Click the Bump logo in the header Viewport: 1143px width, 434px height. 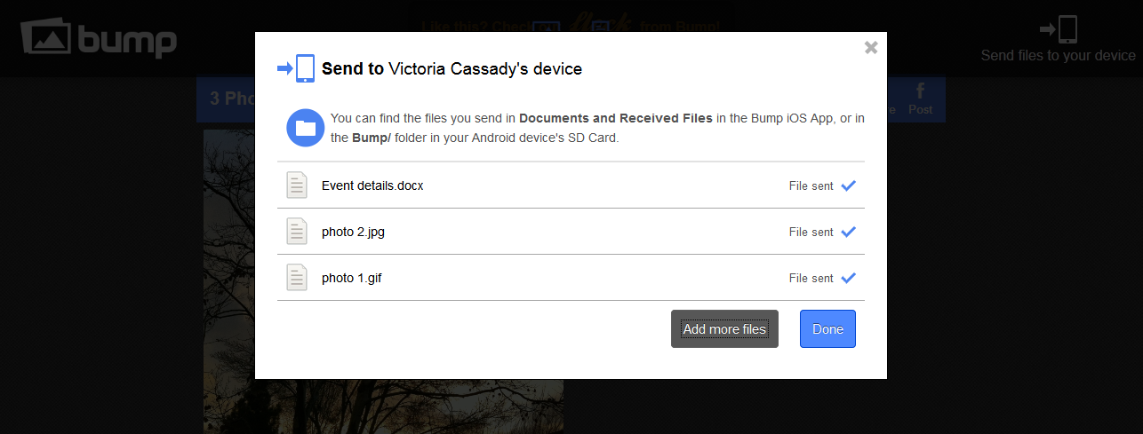pos(99,37)
